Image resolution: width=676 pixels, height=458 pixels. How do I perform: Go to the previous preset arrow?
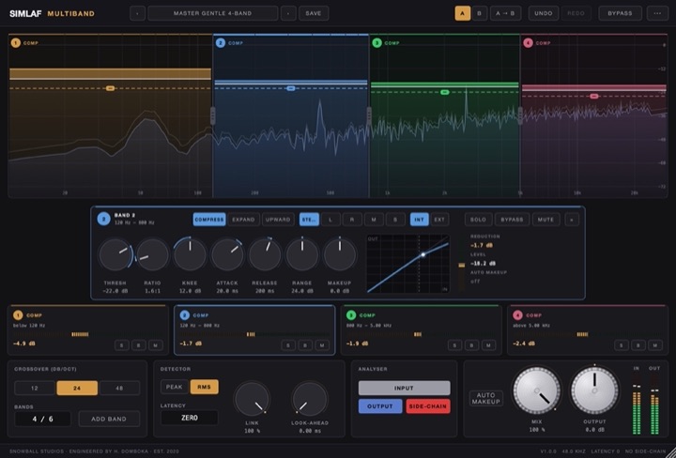[137, 13]
